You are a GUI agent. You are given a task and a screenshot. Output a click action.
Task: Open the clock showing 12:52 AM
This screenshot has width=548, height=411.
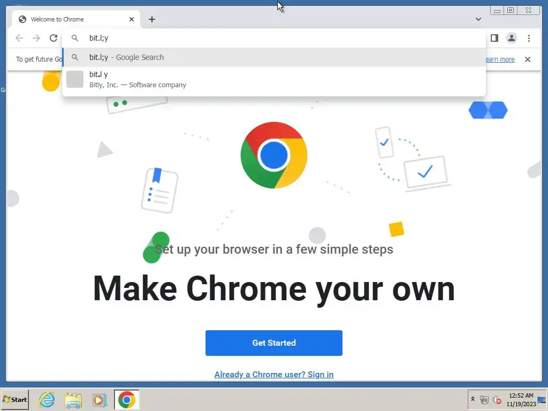tap(521, 399)
